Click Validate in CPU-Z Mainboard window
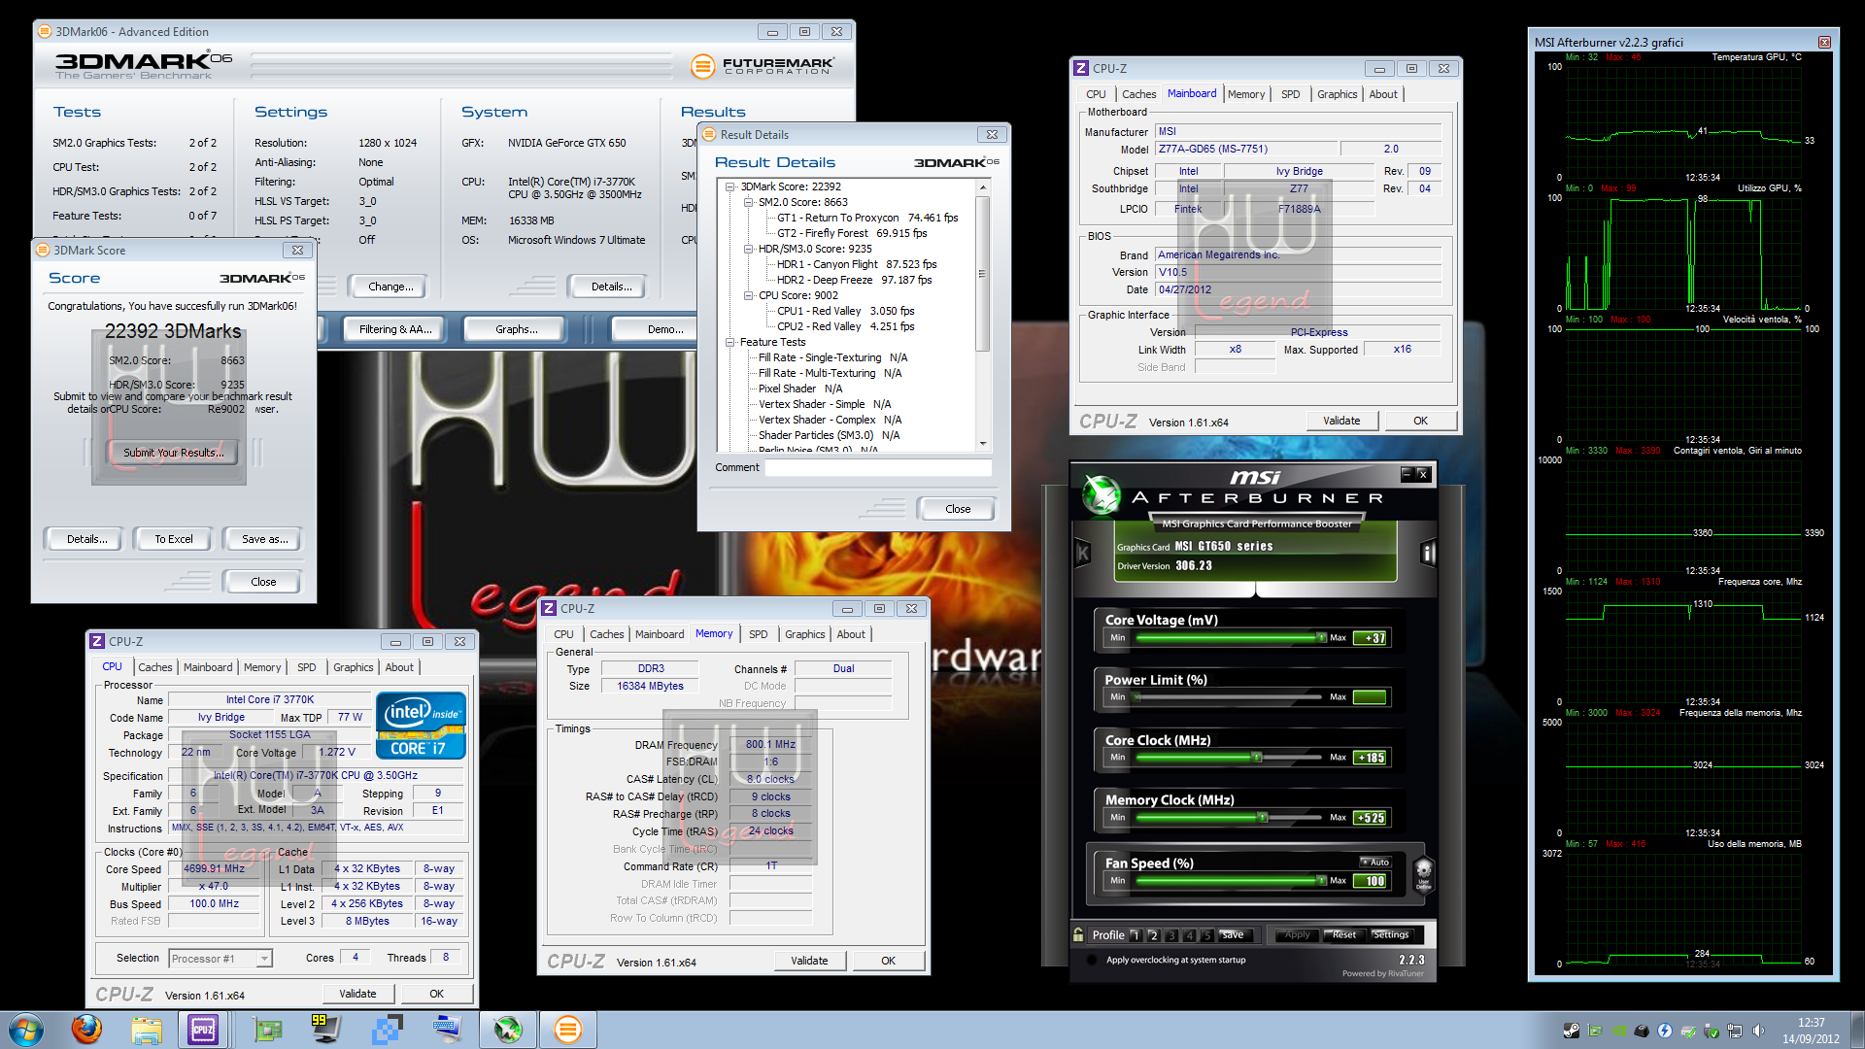1865x1049 pixels. pyautogui.click(x=1341, y=421)
